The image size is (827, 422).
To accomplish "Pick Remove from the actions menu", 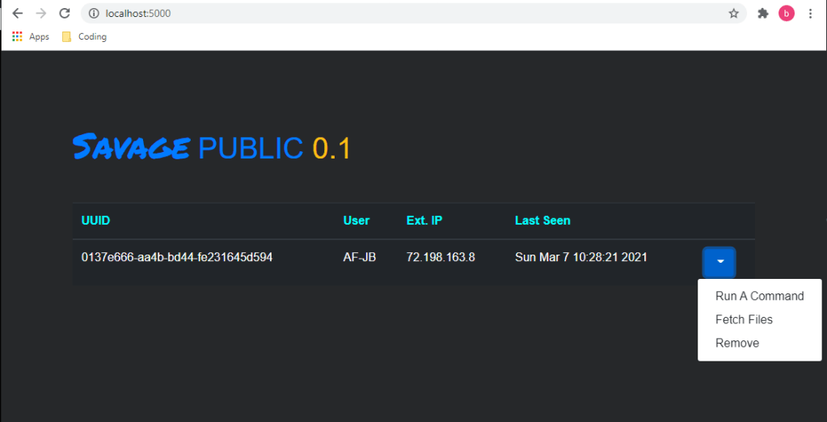I will pos(737,343).
